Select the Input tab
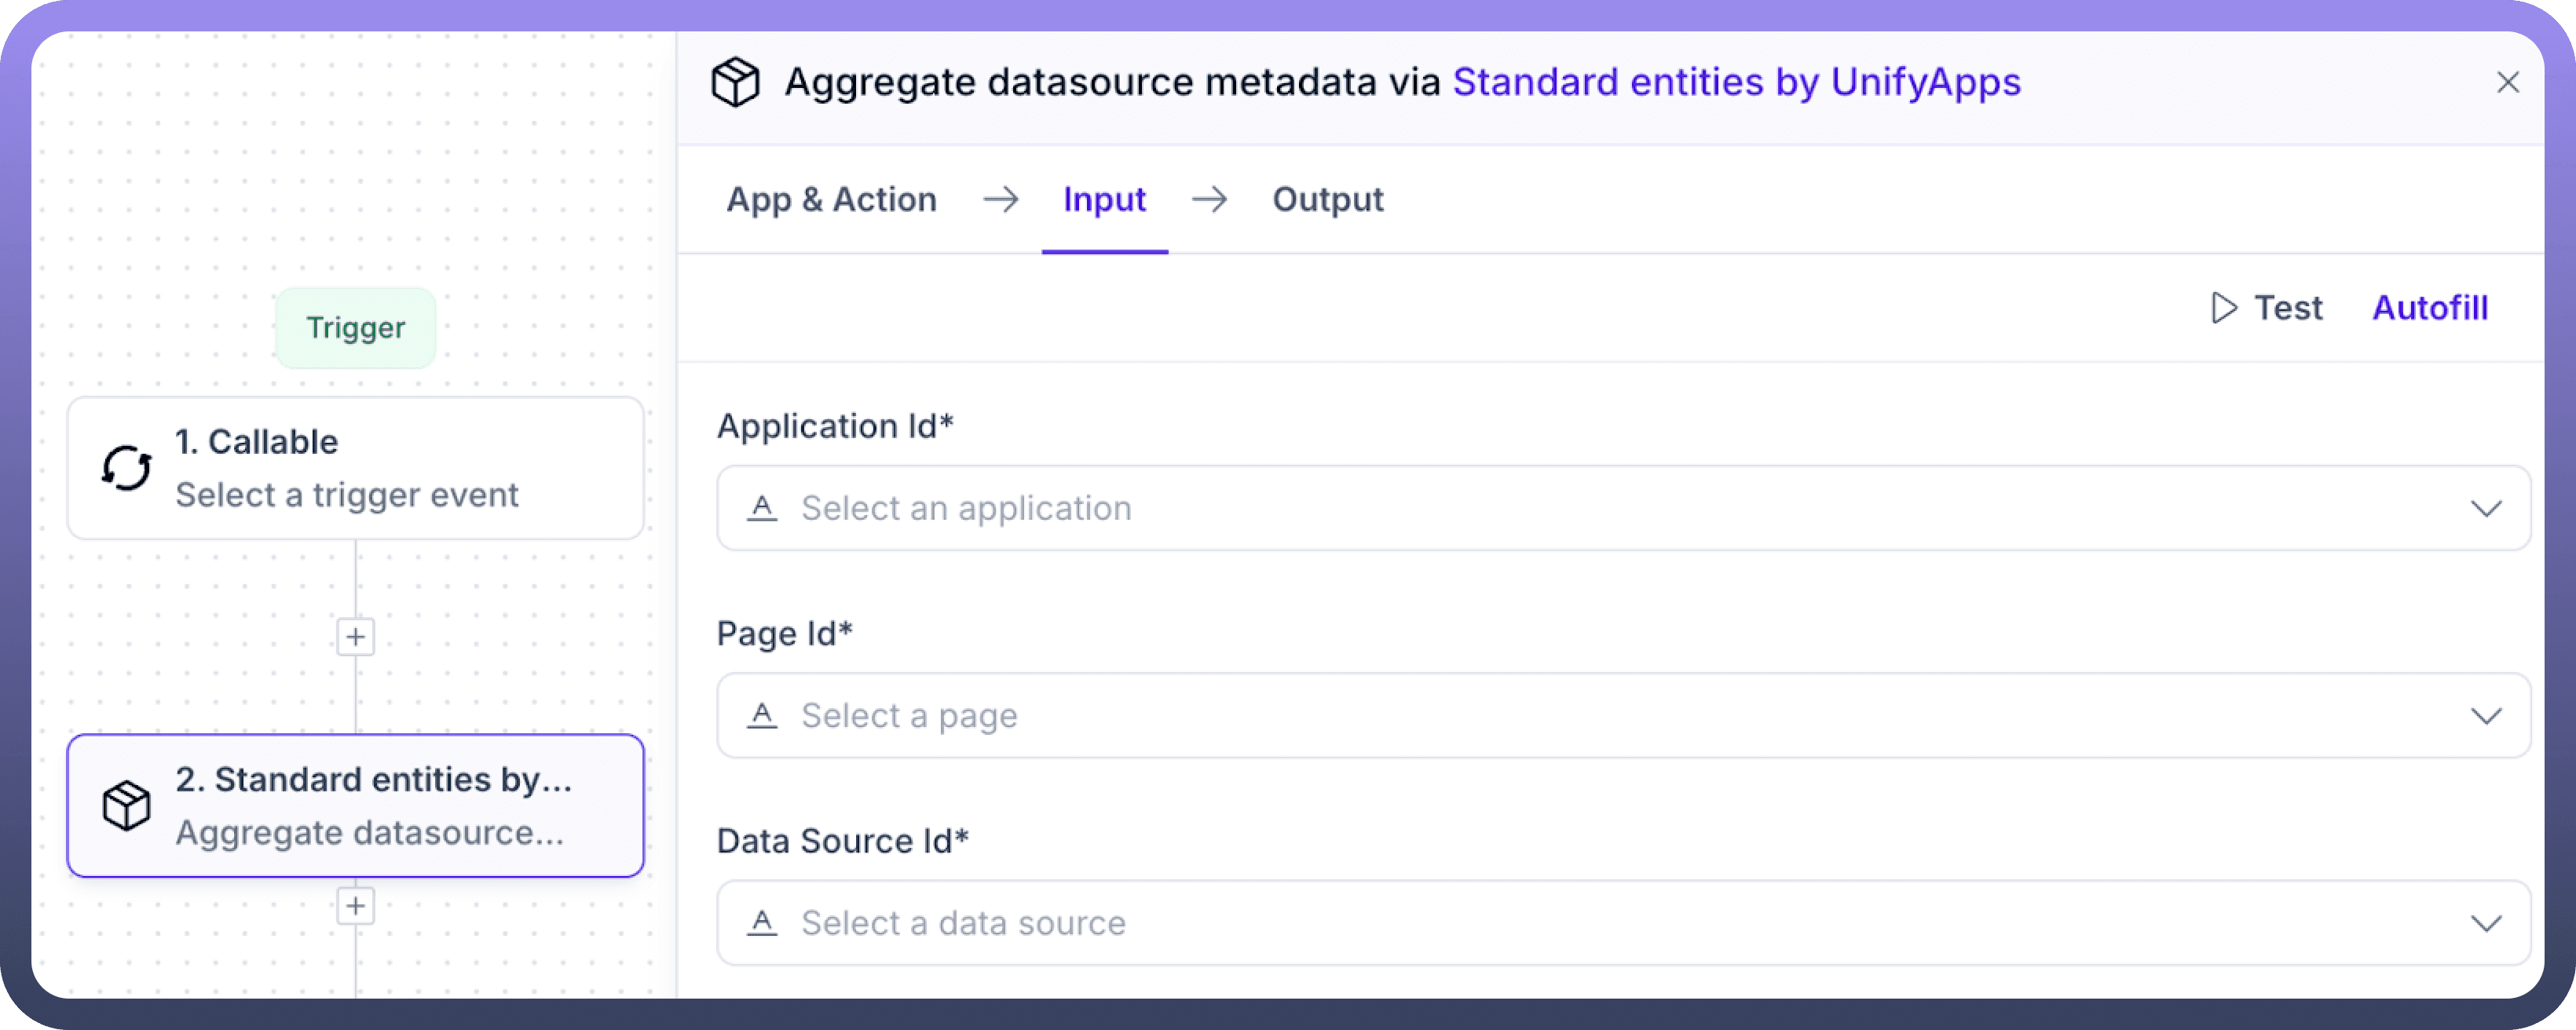 coord(1104,200)
